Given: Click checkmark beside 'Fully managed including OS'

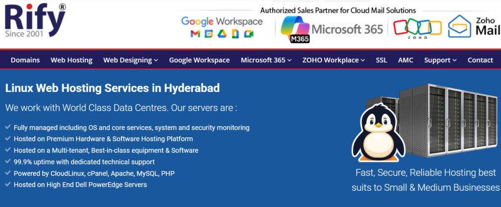Looking at the screenshot, I should (x=8, y=127).
